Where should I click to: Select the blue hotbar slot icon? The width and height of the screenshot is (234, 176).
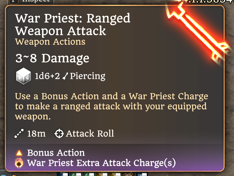coord(62,174)
